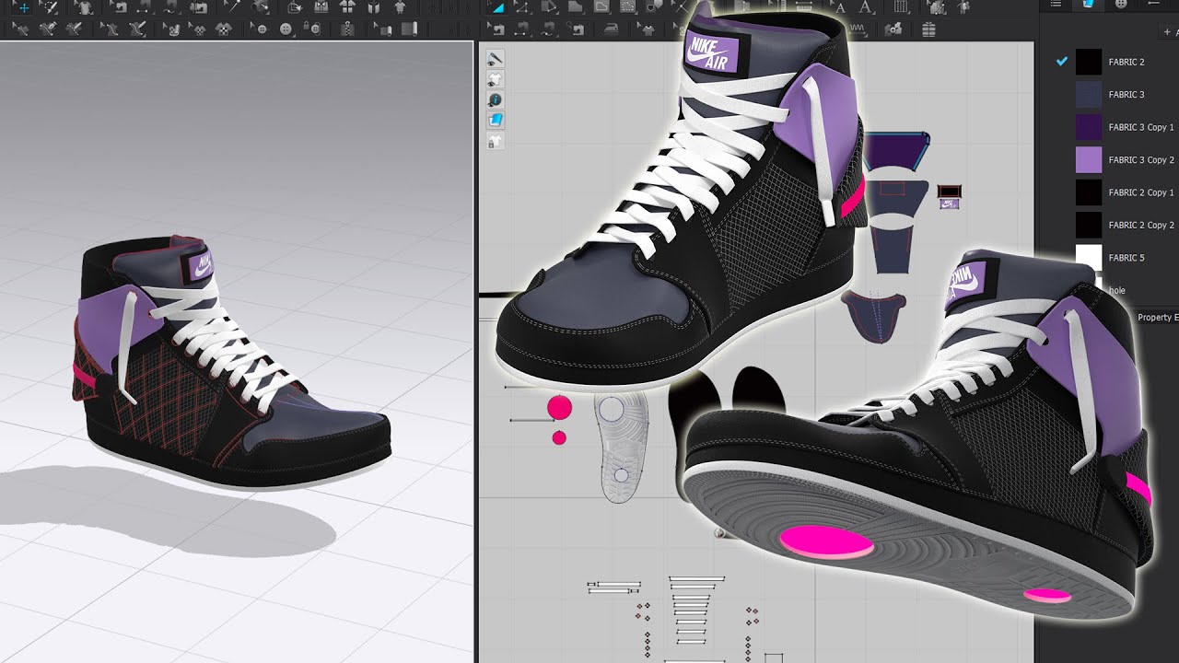Open the Button tab in right panel
The image size is (1179, 663).
point(1120,5)
